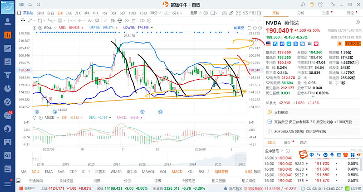363x192 pixels.
Task: Open the 资讯 news tab in right panel
Action: click(x=326, y=13)
